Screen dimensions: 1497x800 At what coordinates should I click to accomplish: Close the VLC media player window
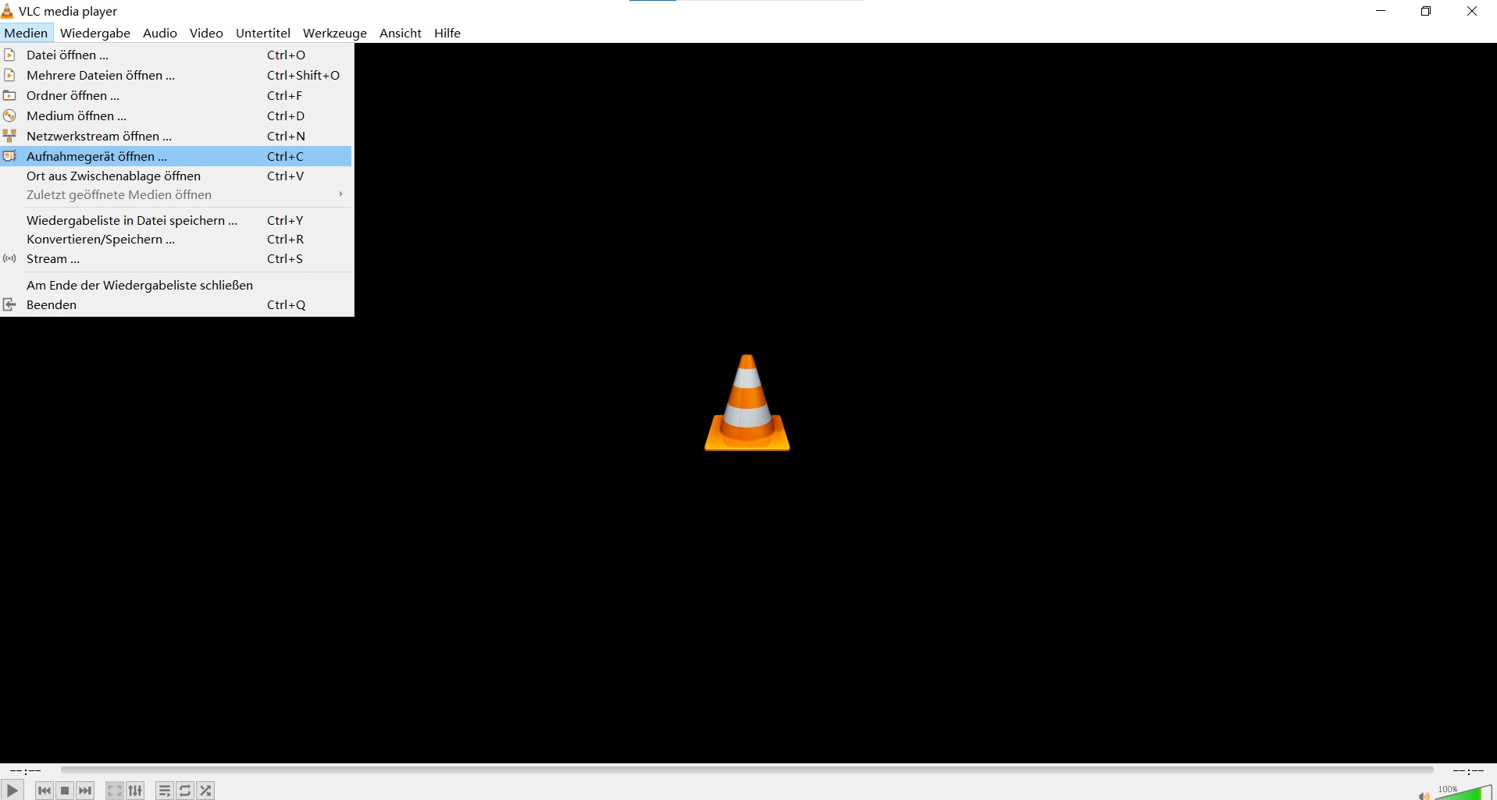pyautogui.click(x=1472, y=11)
